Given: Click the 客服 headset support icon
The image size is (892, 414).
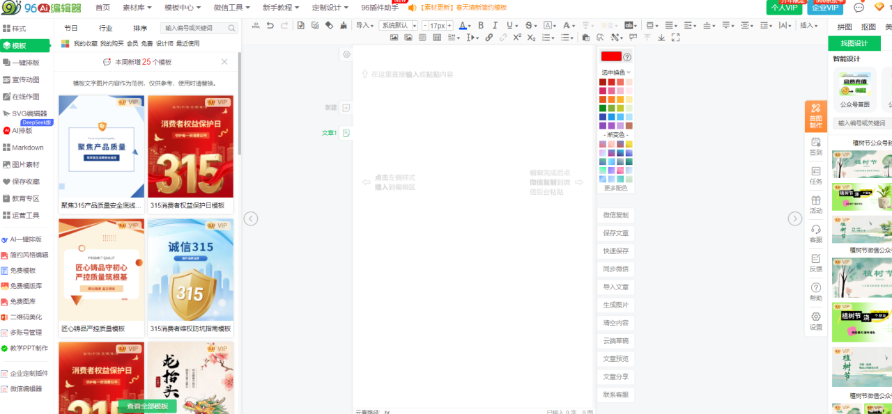Looking at the screenshot, I should click(x=815, y=233).
